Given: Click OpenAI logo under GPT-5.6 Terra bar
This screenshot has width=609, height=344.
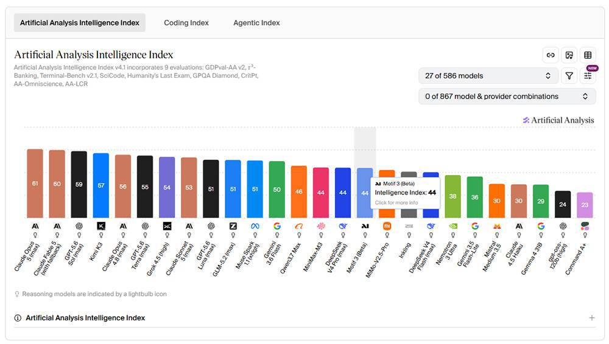Looking at the screenshot, I should click(x=145, y=226).
